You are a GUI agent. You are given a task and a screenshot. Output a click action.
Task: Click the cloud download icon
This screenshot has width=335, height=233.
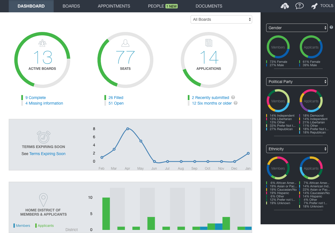pos(285,6)
